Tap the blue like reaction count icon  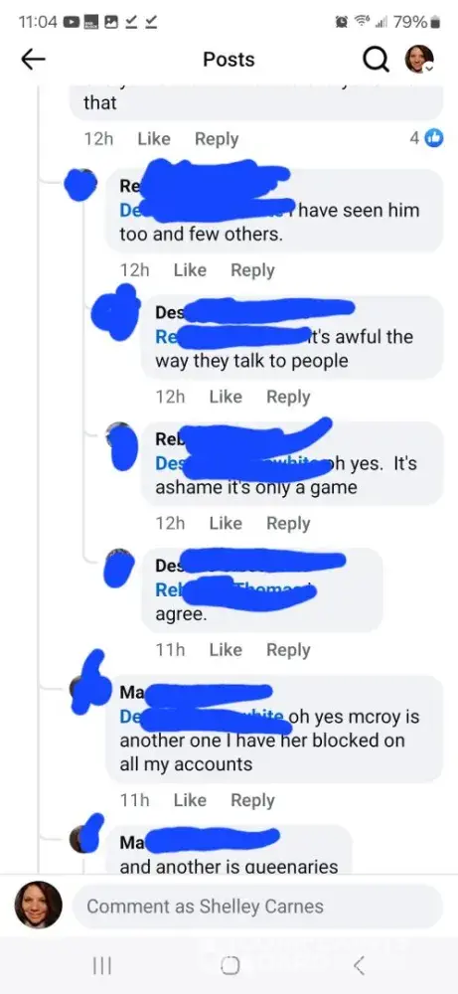(x=434, y=139)
